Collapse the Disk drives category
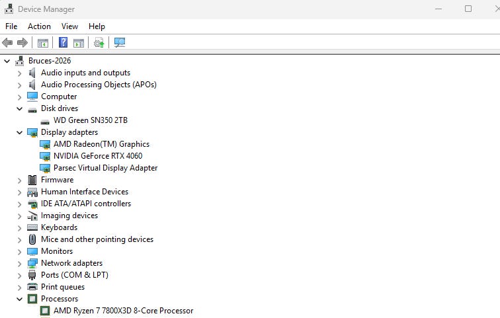 [19, 108]
